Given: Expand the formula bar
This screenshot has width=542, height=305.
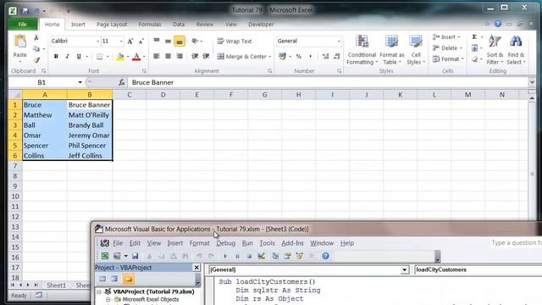Looking at the screenshot, I should point(532,82).
